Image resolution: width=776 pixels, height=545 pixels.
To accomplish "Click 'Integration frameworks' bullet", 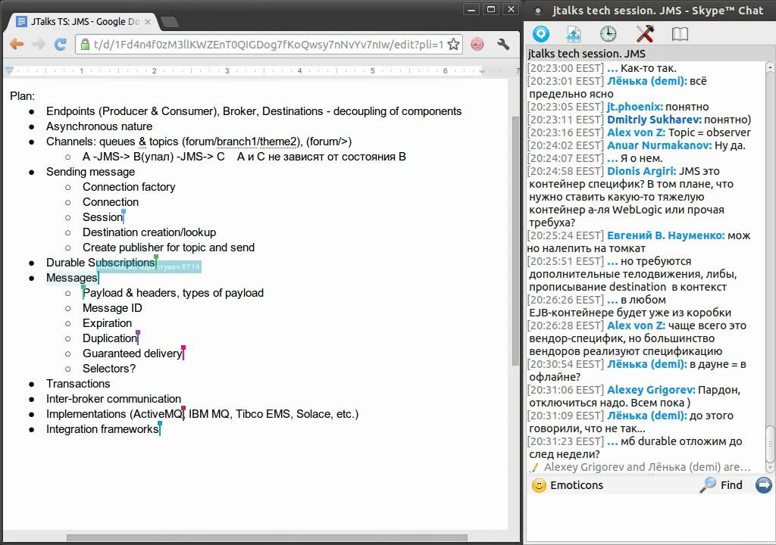I will (x=102, y=428).
